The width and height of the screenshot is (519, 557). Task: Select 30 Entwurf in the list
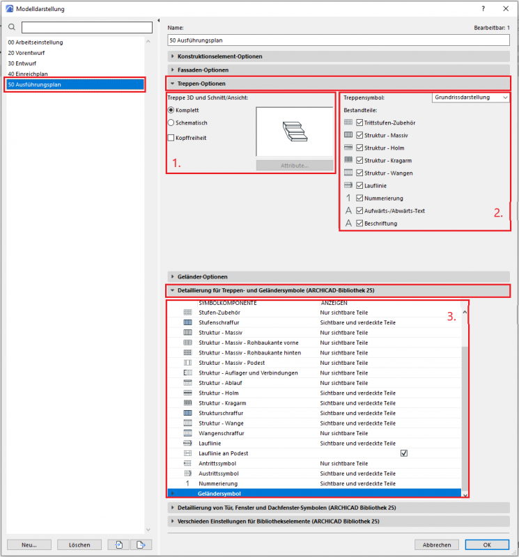[24, 63]
